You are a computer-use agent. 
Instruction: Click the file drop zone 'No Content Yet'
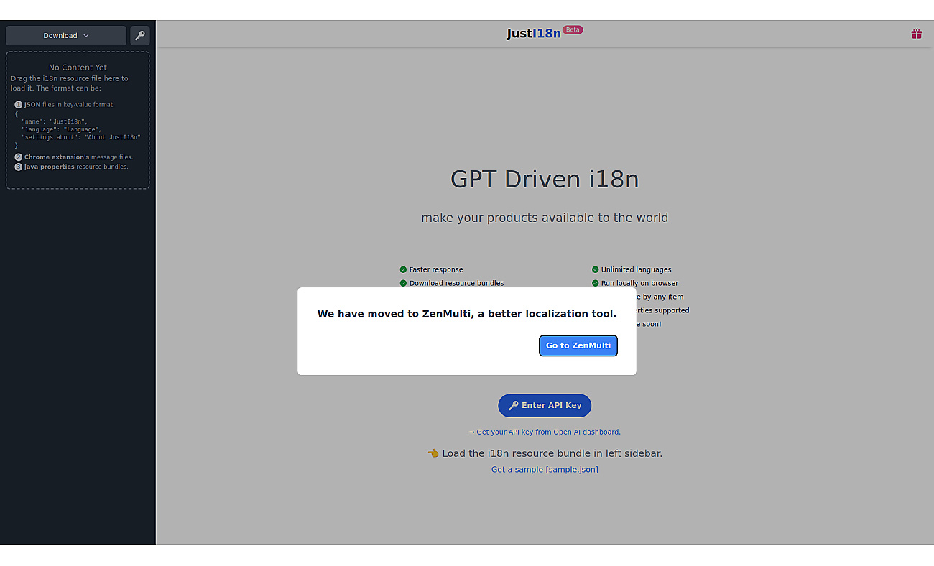point(78,120)
